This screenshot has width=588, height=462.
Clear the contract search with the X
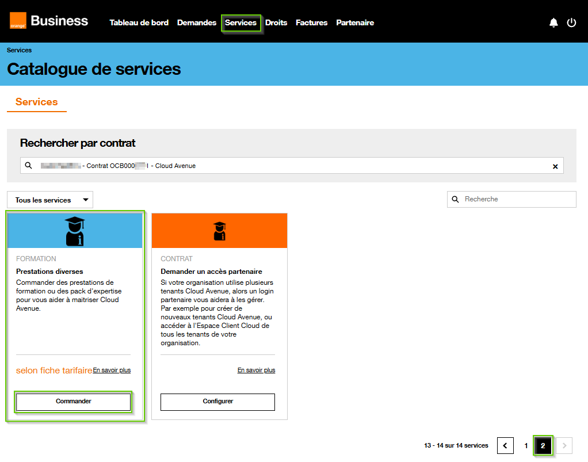pos(555,166)
